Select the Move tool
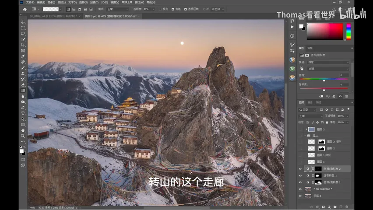Viewport: 373px width, 210px height. tap(23, 22)
